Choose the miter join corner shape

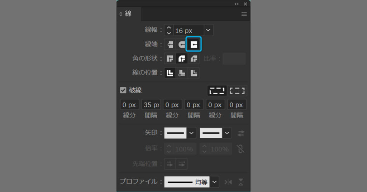coord(171,59)
